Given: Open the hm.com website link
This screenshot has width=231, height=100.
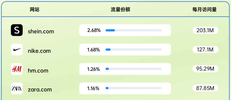Looking at the screenshot, I should [x=38, y=71].
